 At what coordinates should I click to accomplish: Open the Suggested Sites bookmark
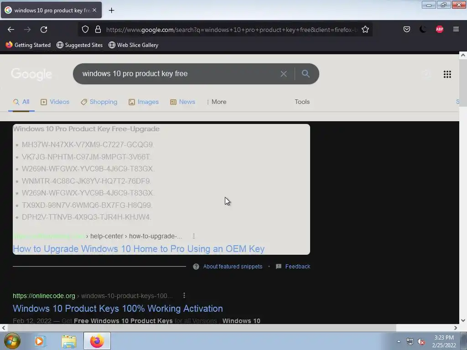coord(79,45)
